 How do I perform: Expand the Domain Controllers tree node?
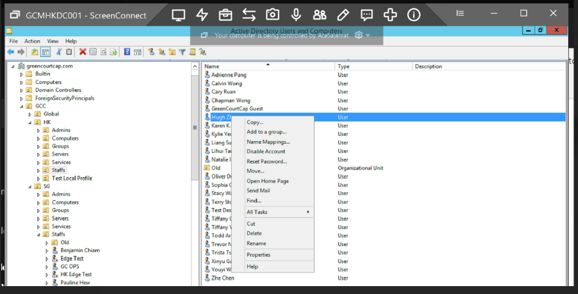22,91
